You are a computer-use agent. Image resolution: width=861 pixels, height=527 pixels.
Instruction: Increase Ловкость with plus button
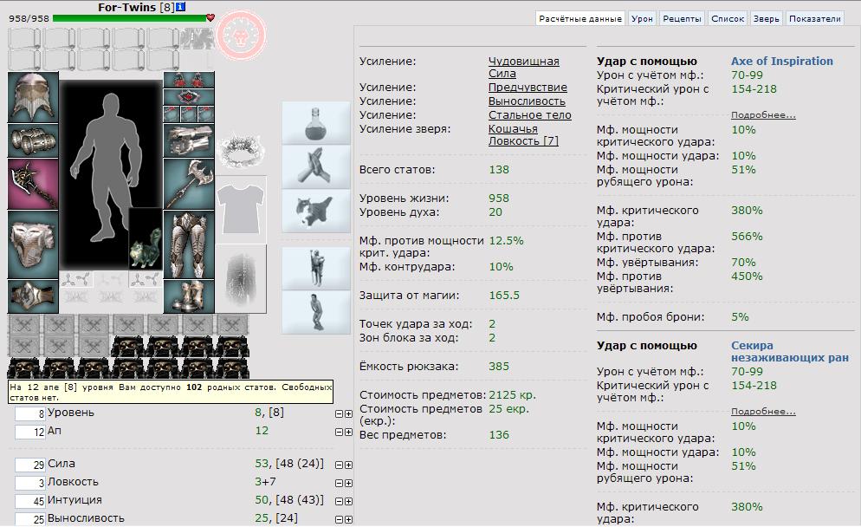point(348,483)
